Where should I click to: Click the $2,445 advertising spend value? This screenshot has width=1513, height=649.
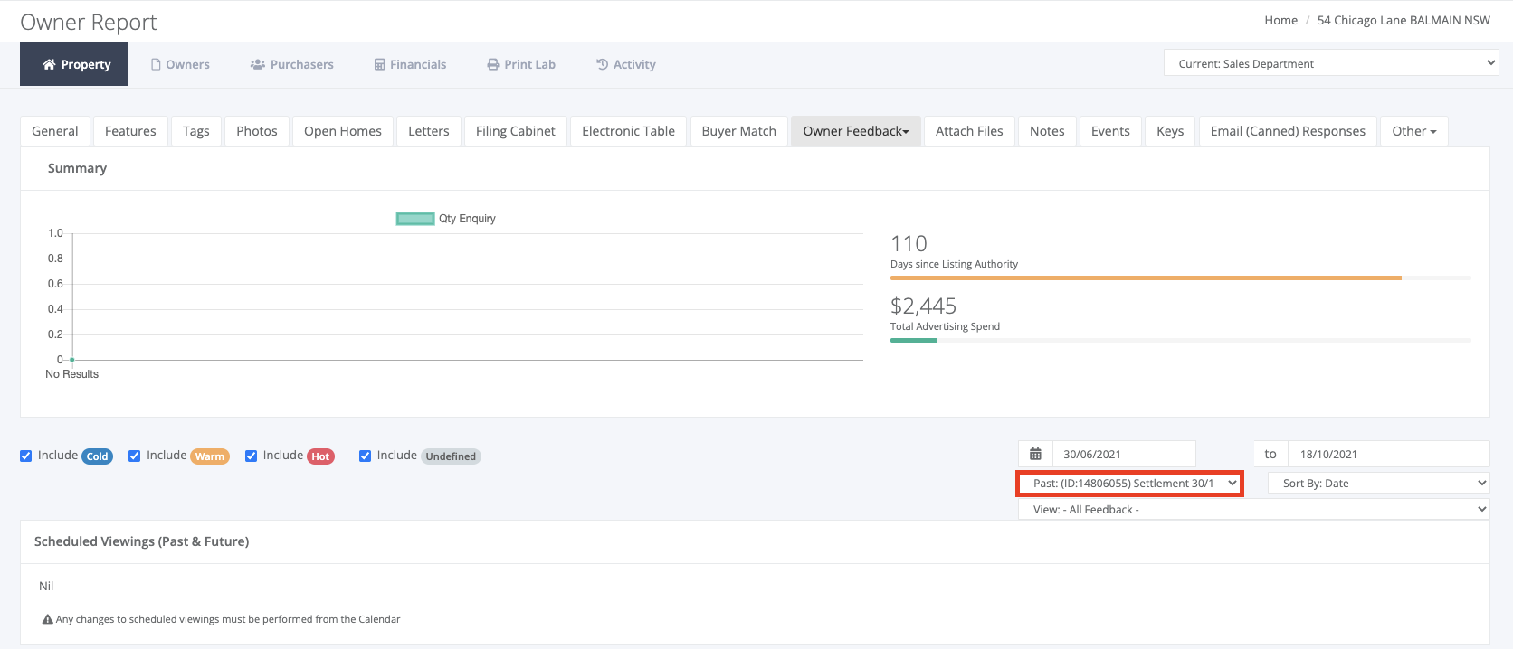pos(923,306)
